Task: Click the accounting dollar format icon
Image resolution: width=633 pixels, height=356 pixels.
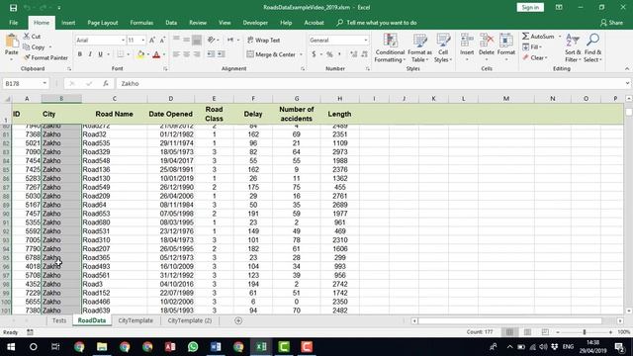Action: (x=314, y=54)
